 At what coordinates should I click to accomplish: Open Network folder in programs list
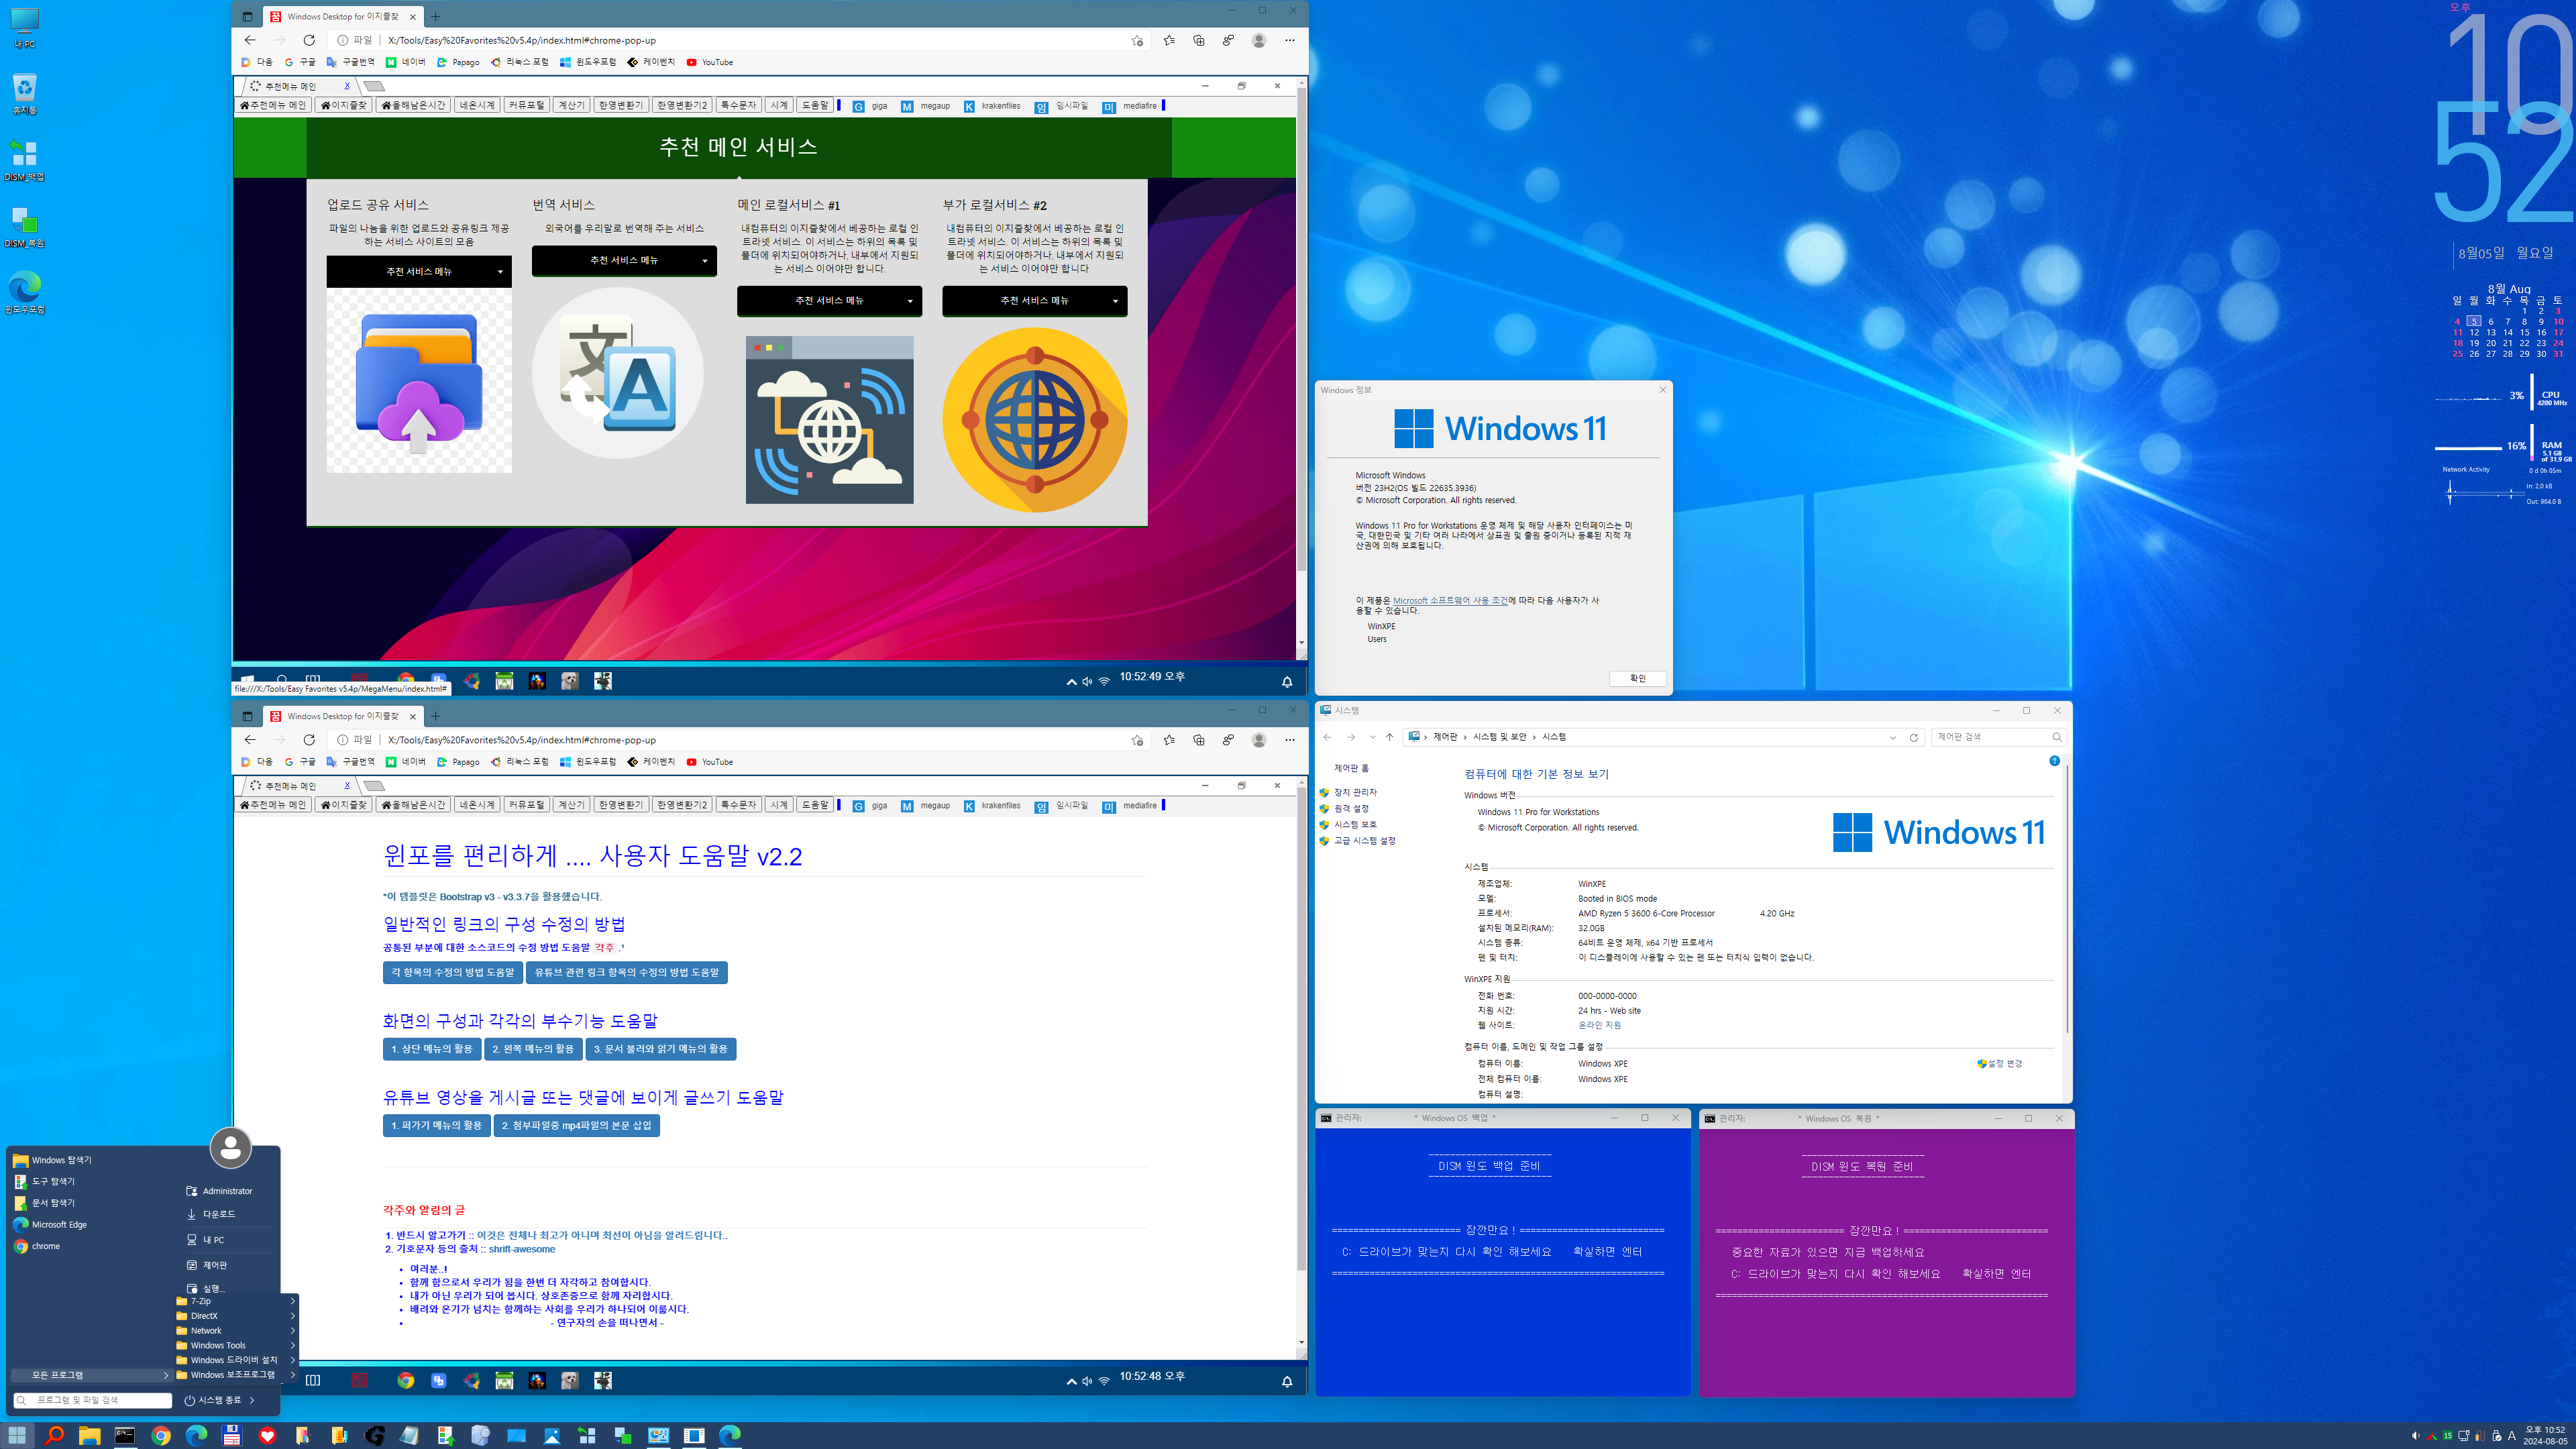[x=236, y=1330]
